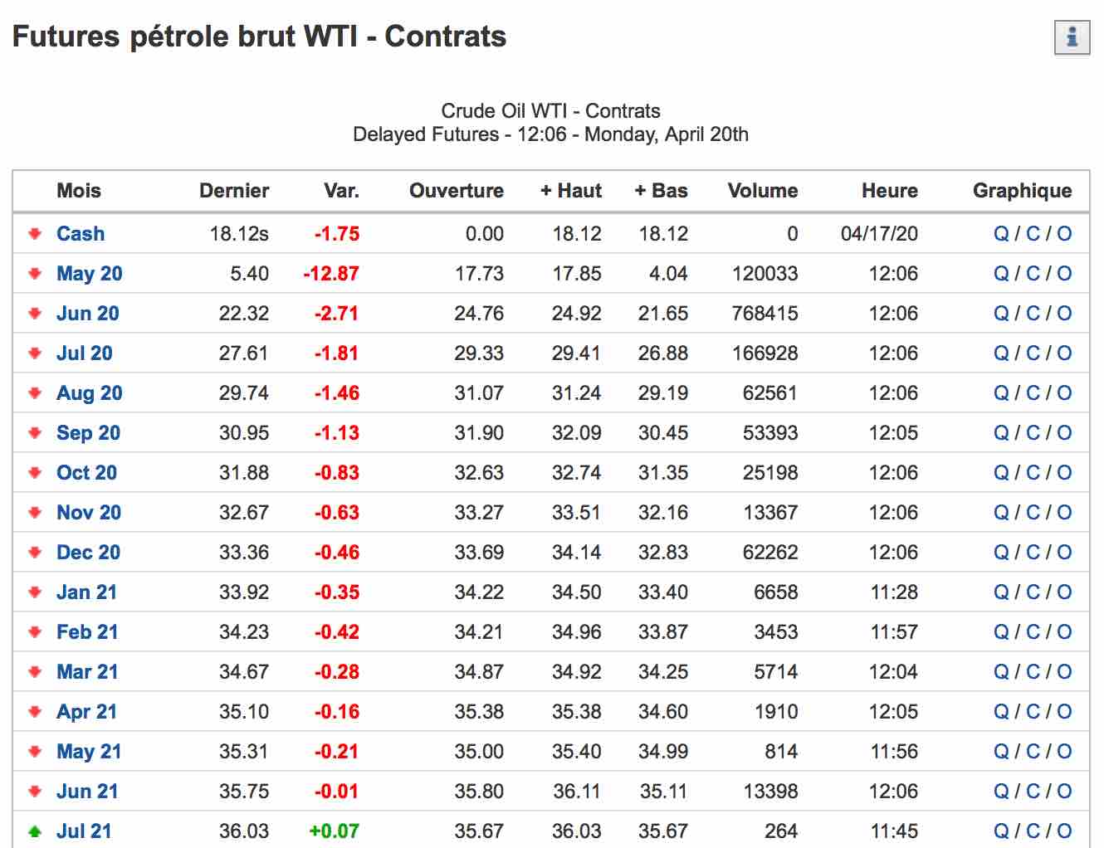
Task: Open the Q chart link for Jun 20
Action: point(1001,314)
